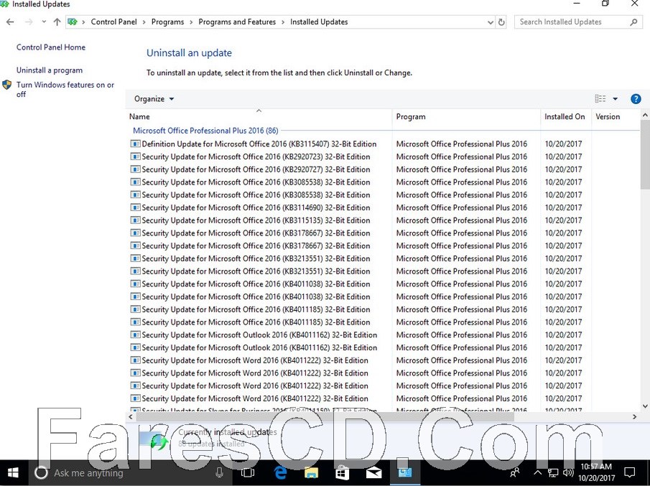
Task: Open the Action Center notifications icon
Action: click(630, 473)
